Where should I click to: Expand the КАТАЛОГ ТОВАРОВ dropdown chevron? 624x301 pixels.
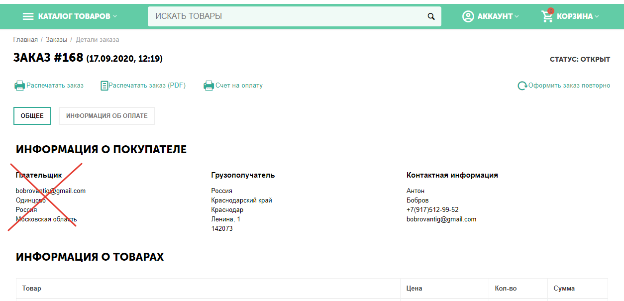pyautogui.click(x=115, y=16)
